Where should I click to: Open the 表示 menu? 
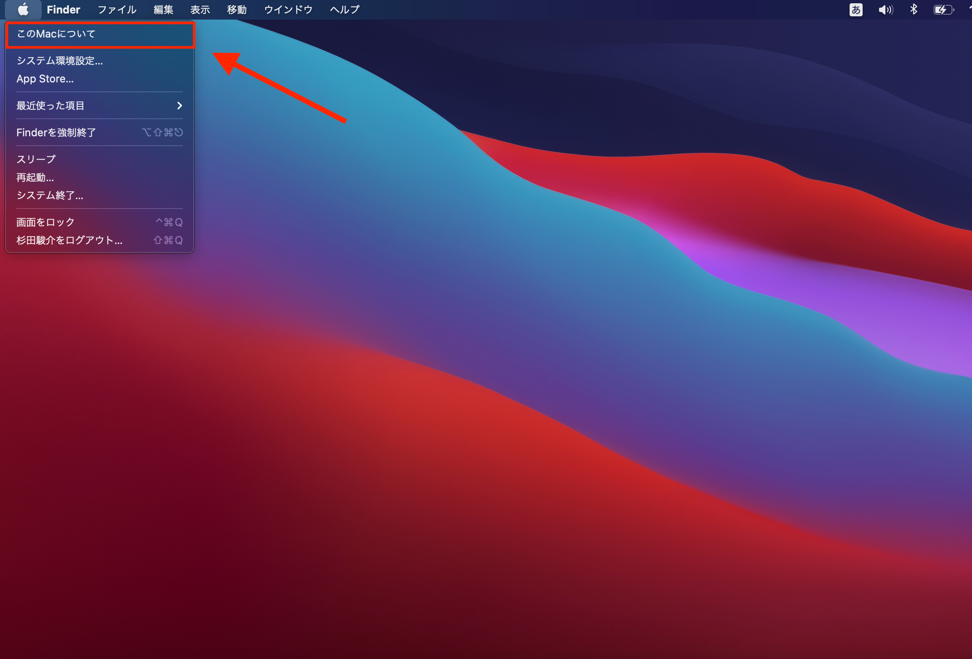click(200, 9)
